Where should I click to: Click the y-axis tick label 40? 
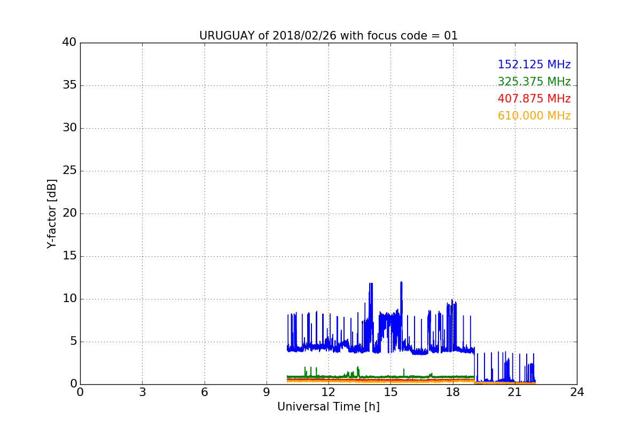point(69,43)
